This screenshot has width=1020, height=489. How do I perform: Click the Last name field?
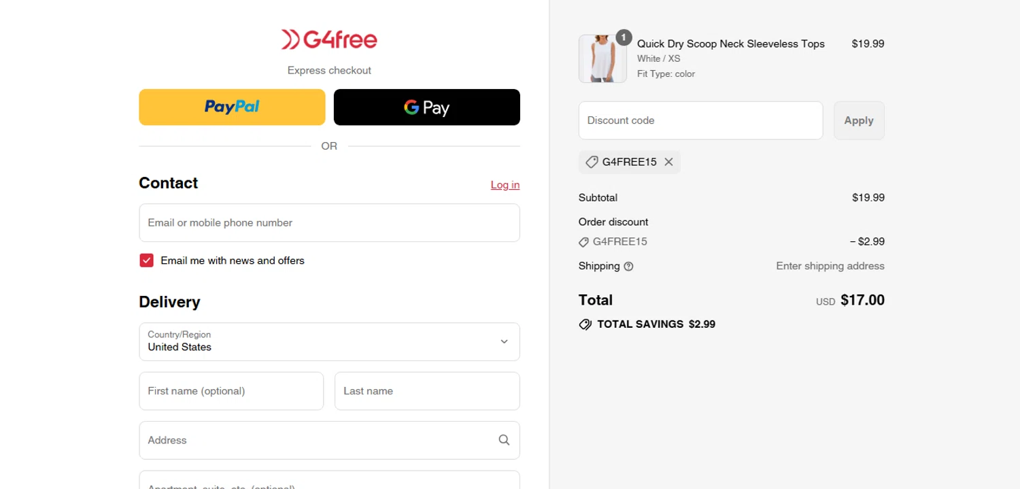[x=427, y=391]
